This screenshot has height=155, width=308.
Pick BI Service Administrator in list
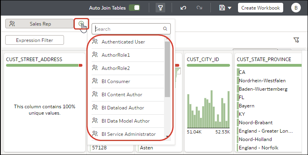128,134
